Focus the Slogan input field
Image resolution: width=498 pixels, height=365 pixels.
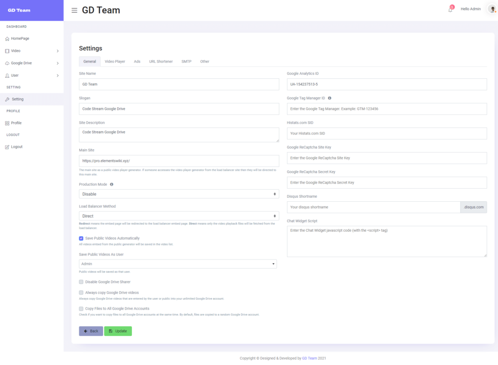click(x=179, y=109)
